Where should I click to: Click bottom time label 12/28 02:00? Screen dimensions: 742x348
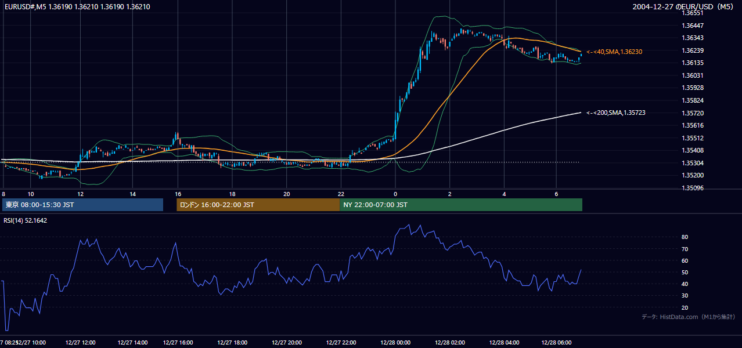[x=450, y=342]
